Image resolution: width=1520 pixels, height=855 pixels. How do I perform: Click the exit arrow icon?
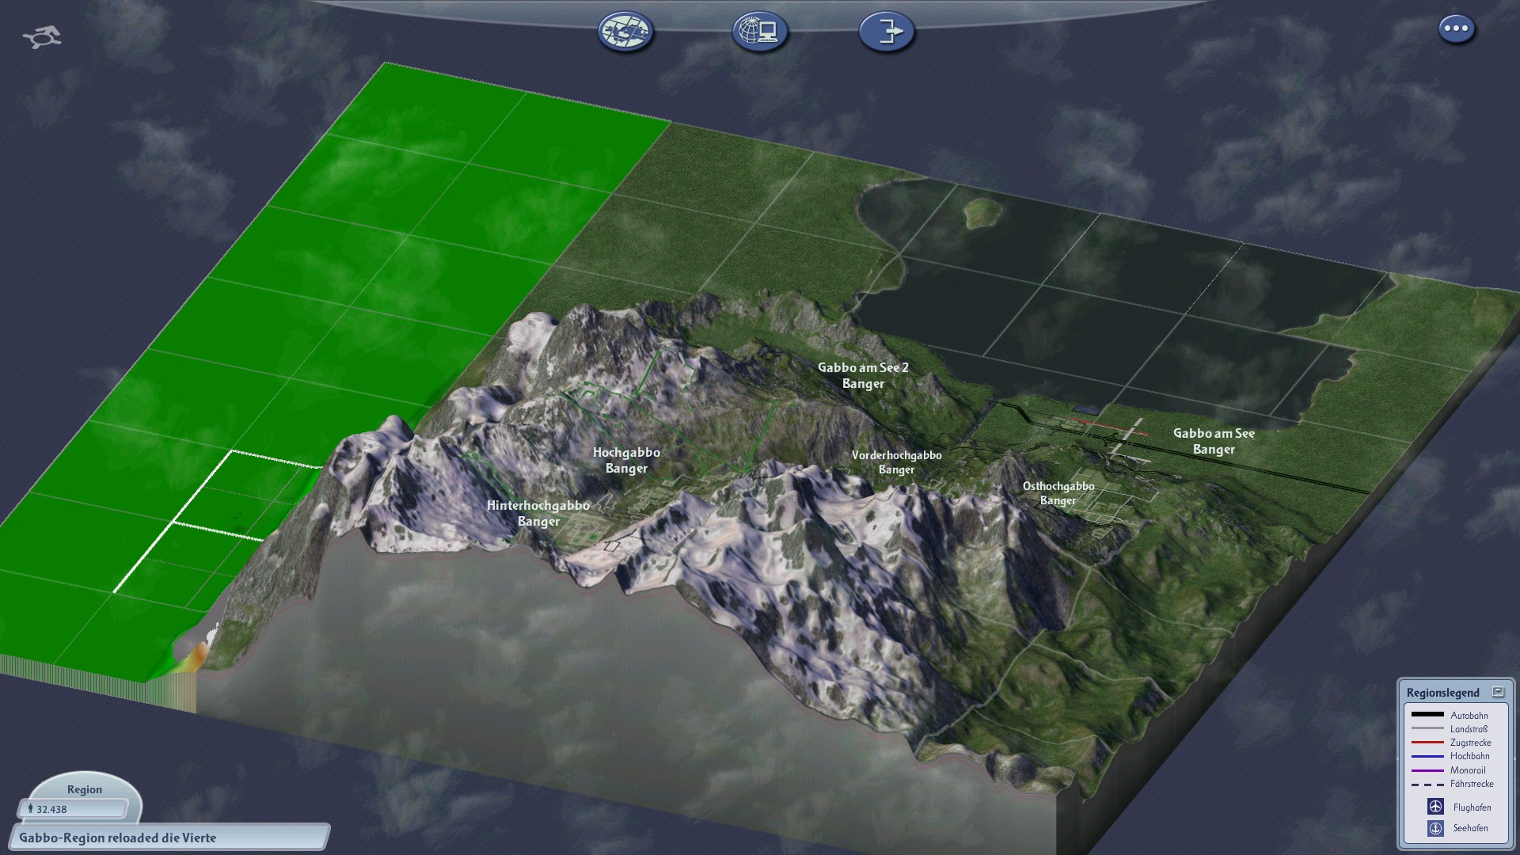(887, 32)
